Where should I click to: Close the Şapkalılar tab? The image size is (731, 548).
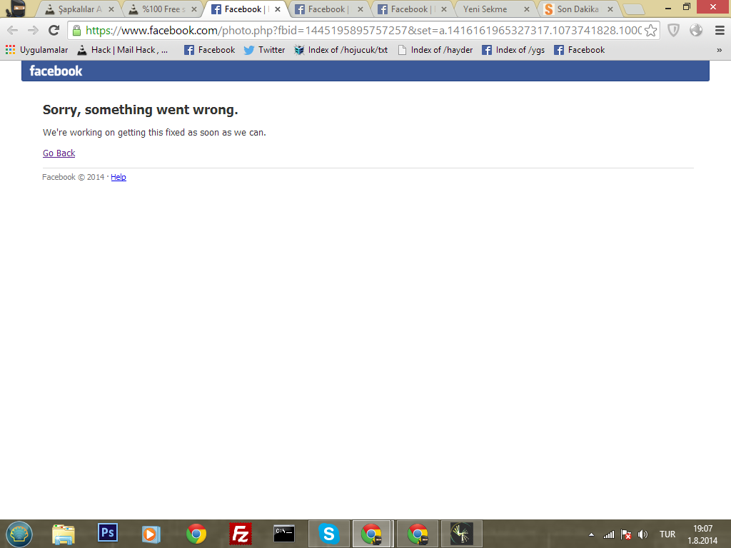click(x=111, y=9)
